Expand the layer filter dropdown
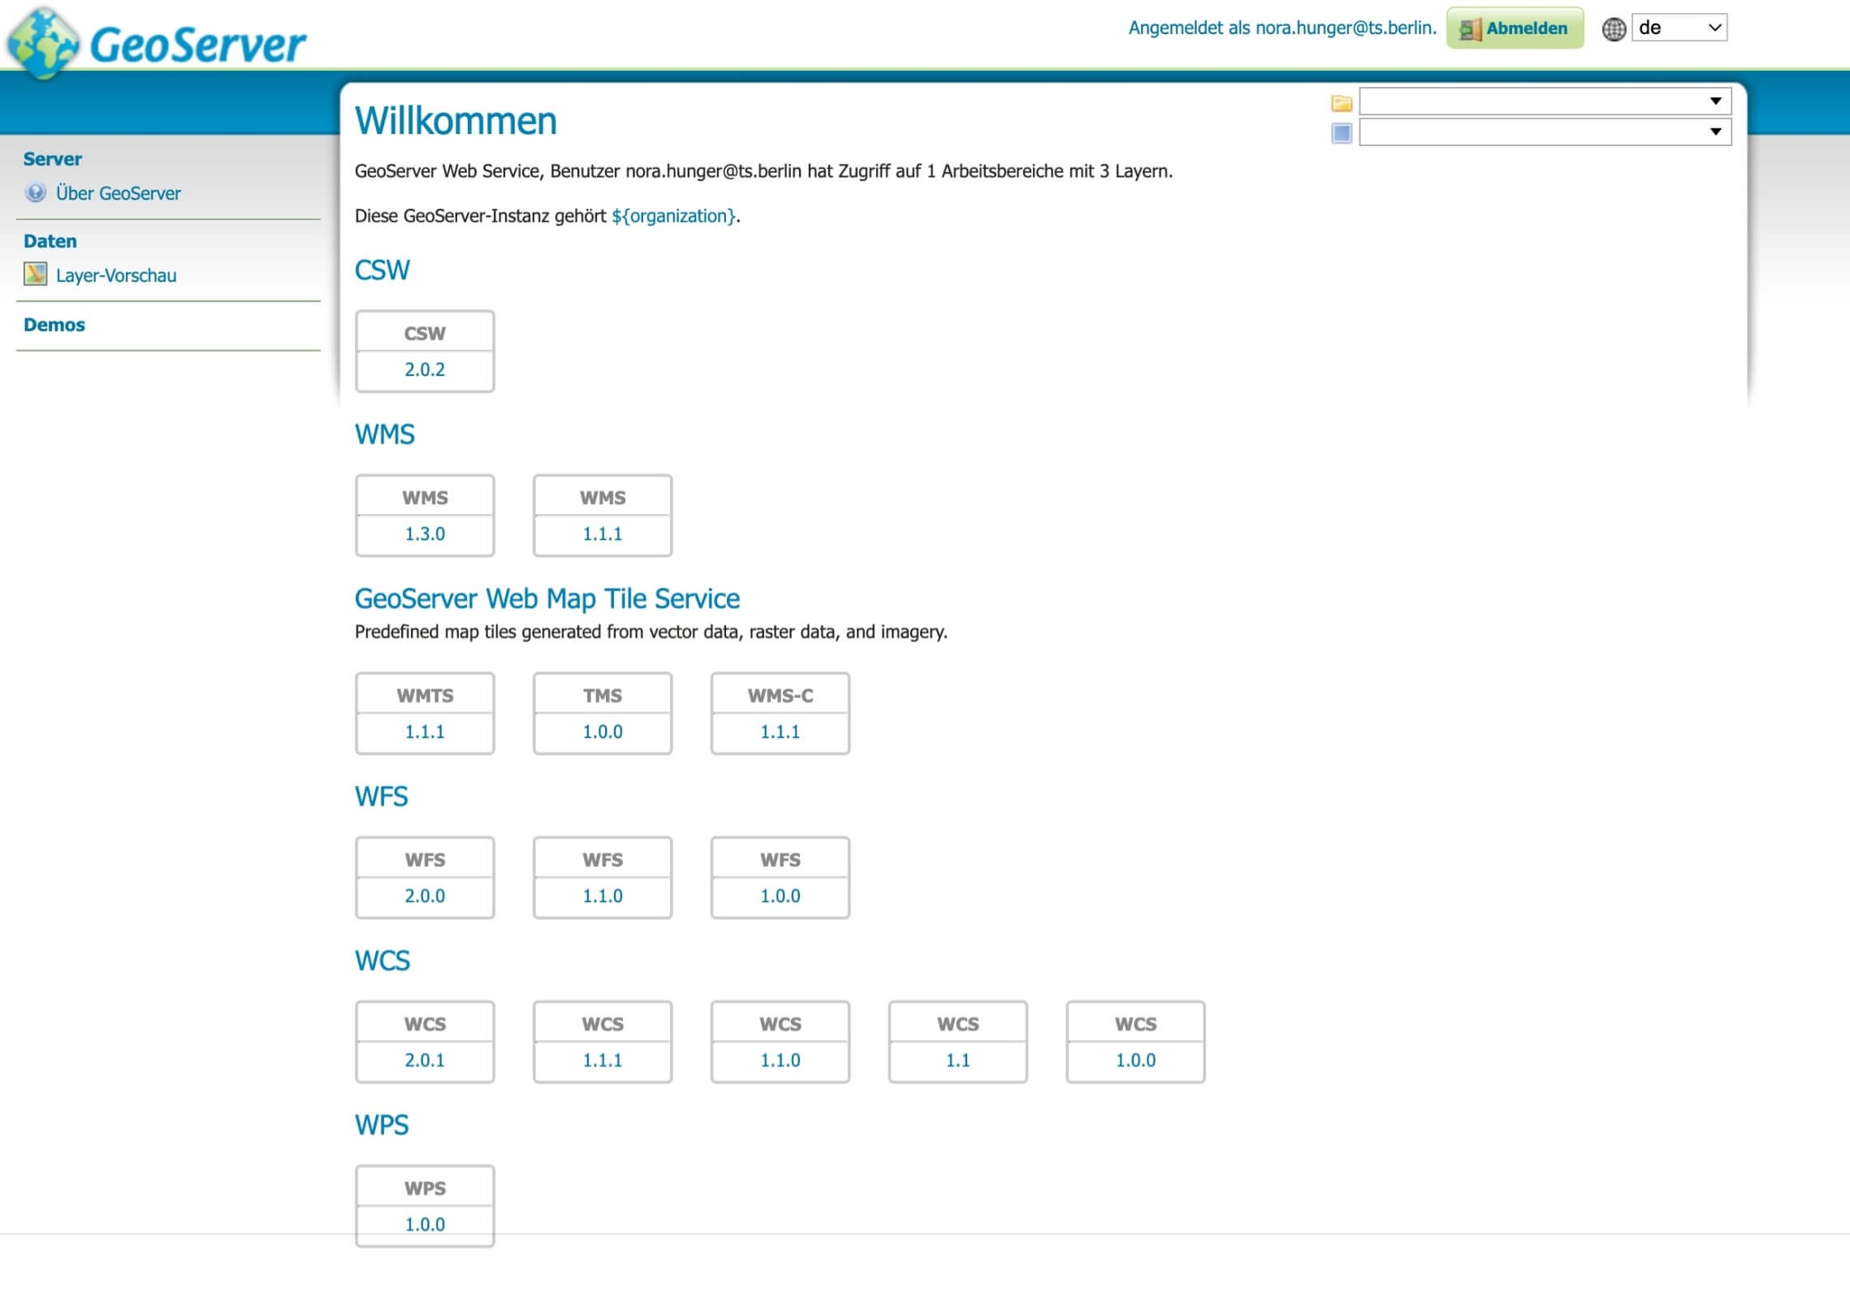The height and width of the screenshot is (1300, 1850). (x=1544, y=132)
